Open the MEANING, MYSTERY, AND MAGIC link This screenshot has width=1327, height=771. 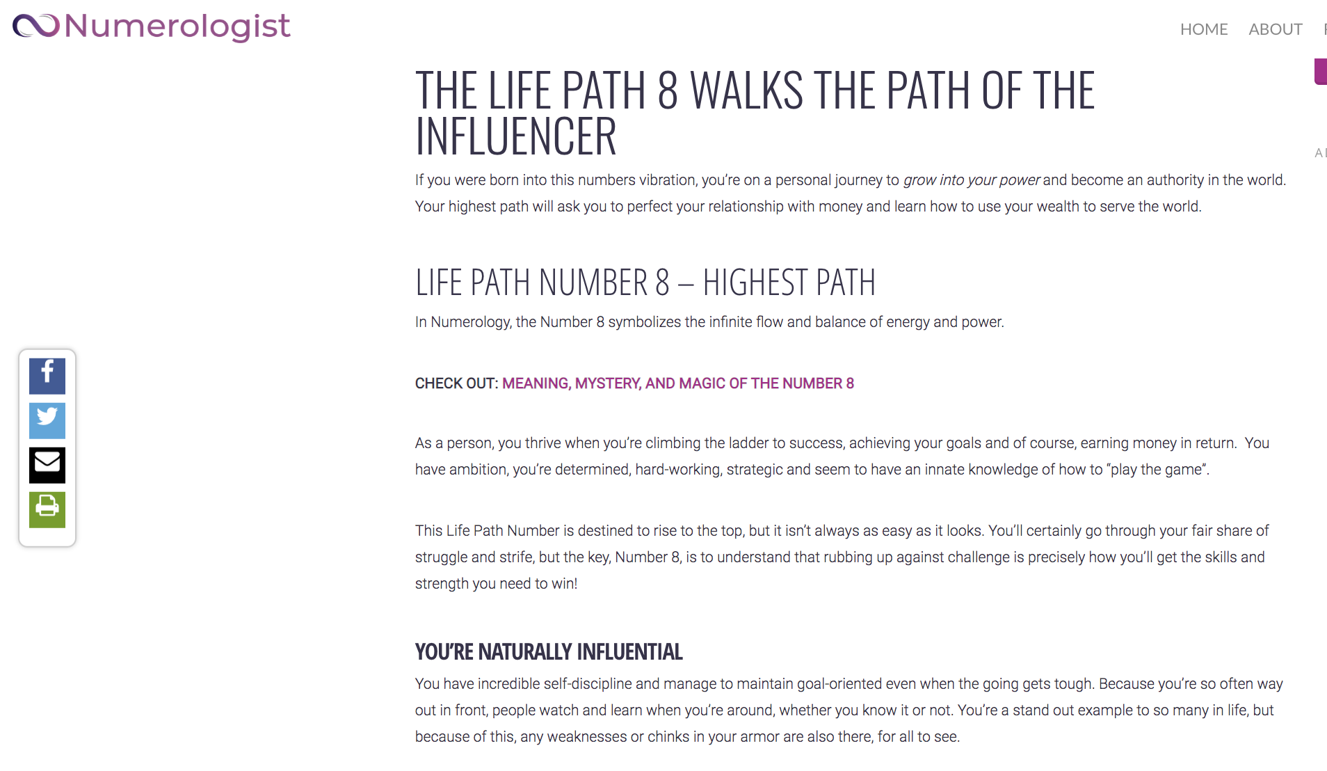coord(678,383)
